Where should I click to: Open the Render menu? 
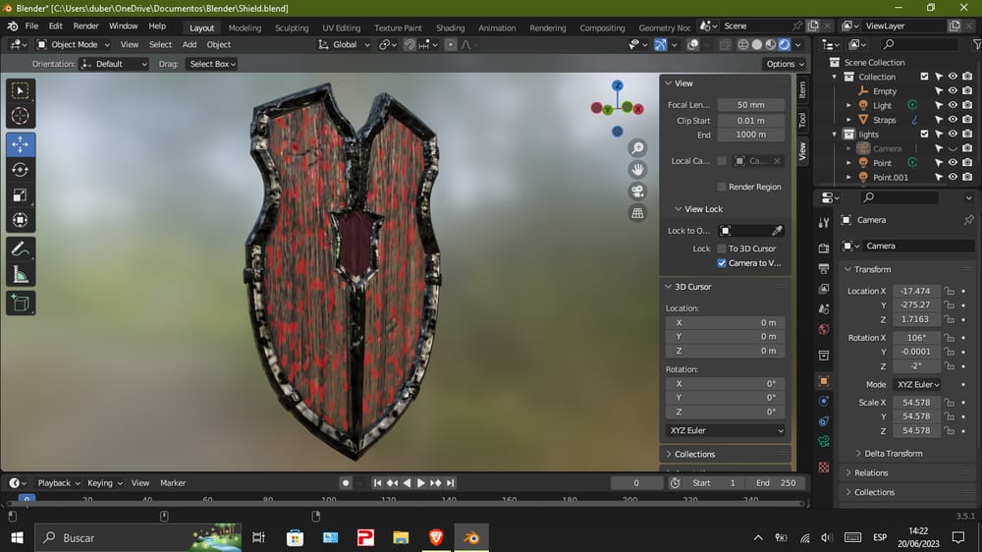[85, 27]
